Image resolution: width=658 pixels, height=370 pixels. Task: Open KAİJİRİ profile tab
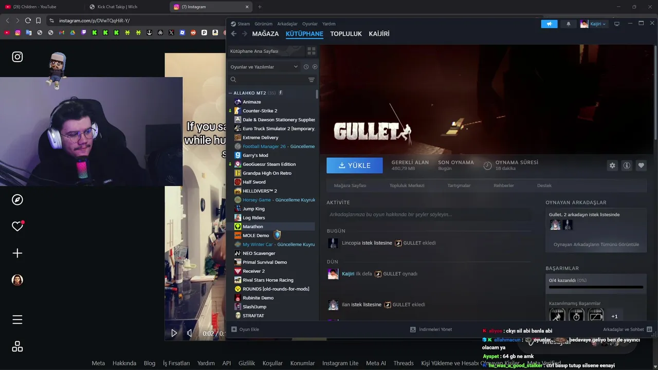(379, 34)
